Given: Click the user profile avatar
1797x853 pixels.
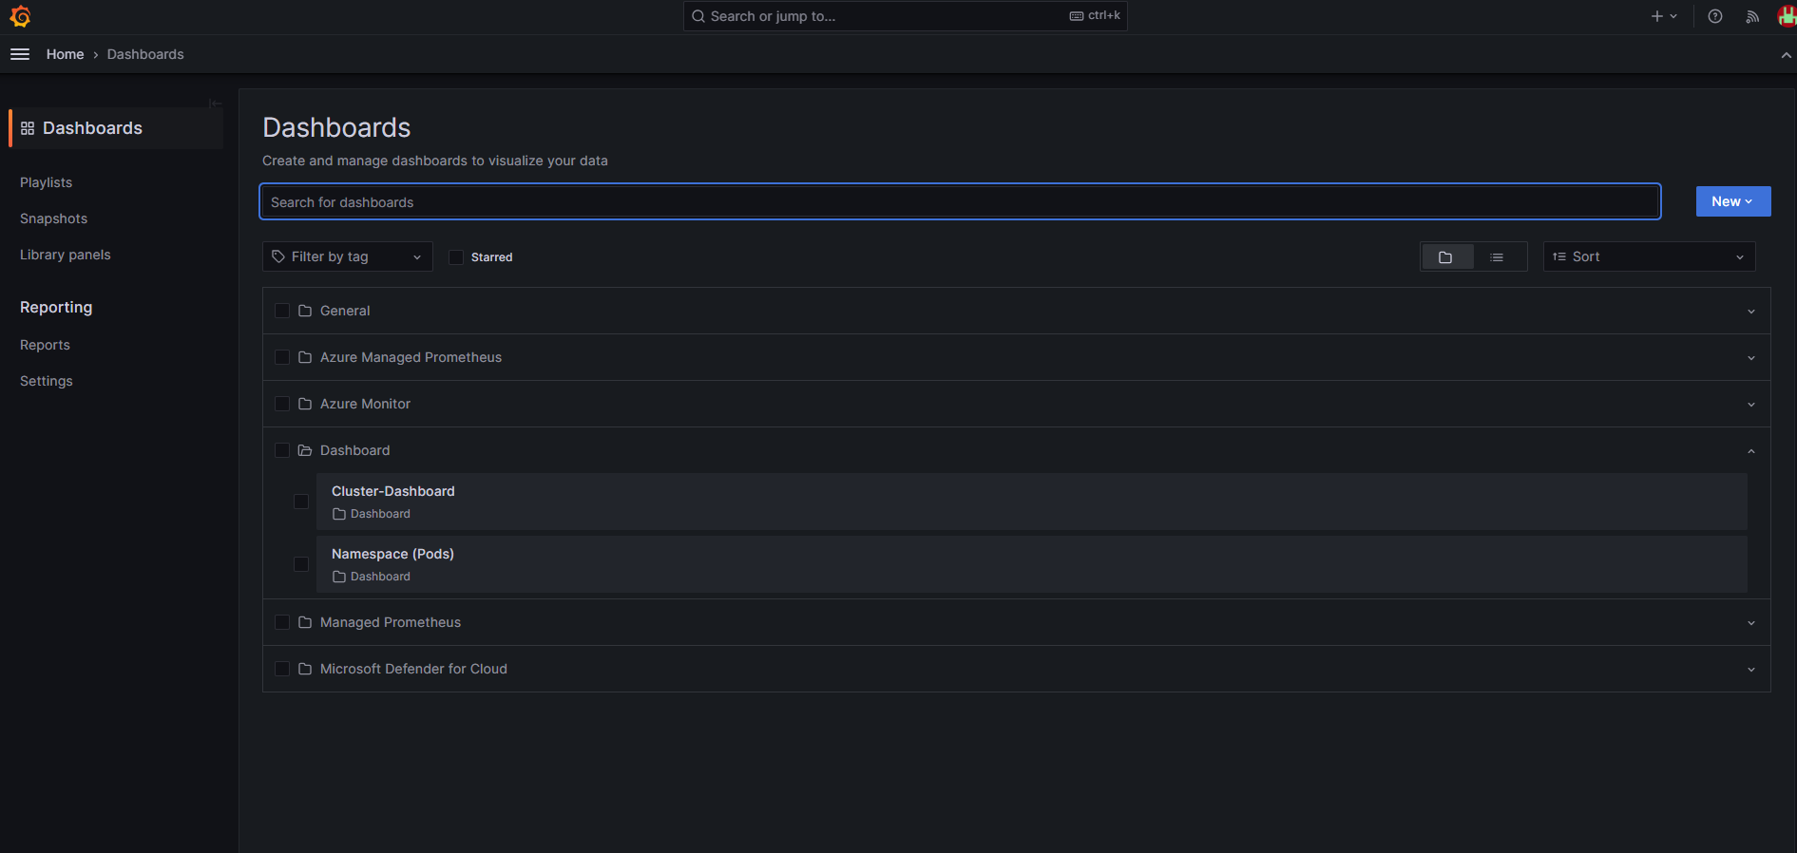Looking at the screenshot, I should coord(1787,16).
